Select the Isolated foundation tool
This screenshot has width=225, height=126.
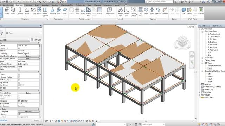[x=52, y=11]
